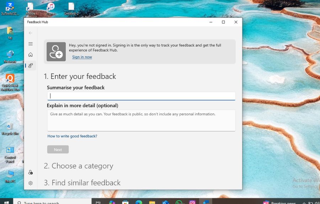Open Microsoft Store from taskbar

click(125, 202)
